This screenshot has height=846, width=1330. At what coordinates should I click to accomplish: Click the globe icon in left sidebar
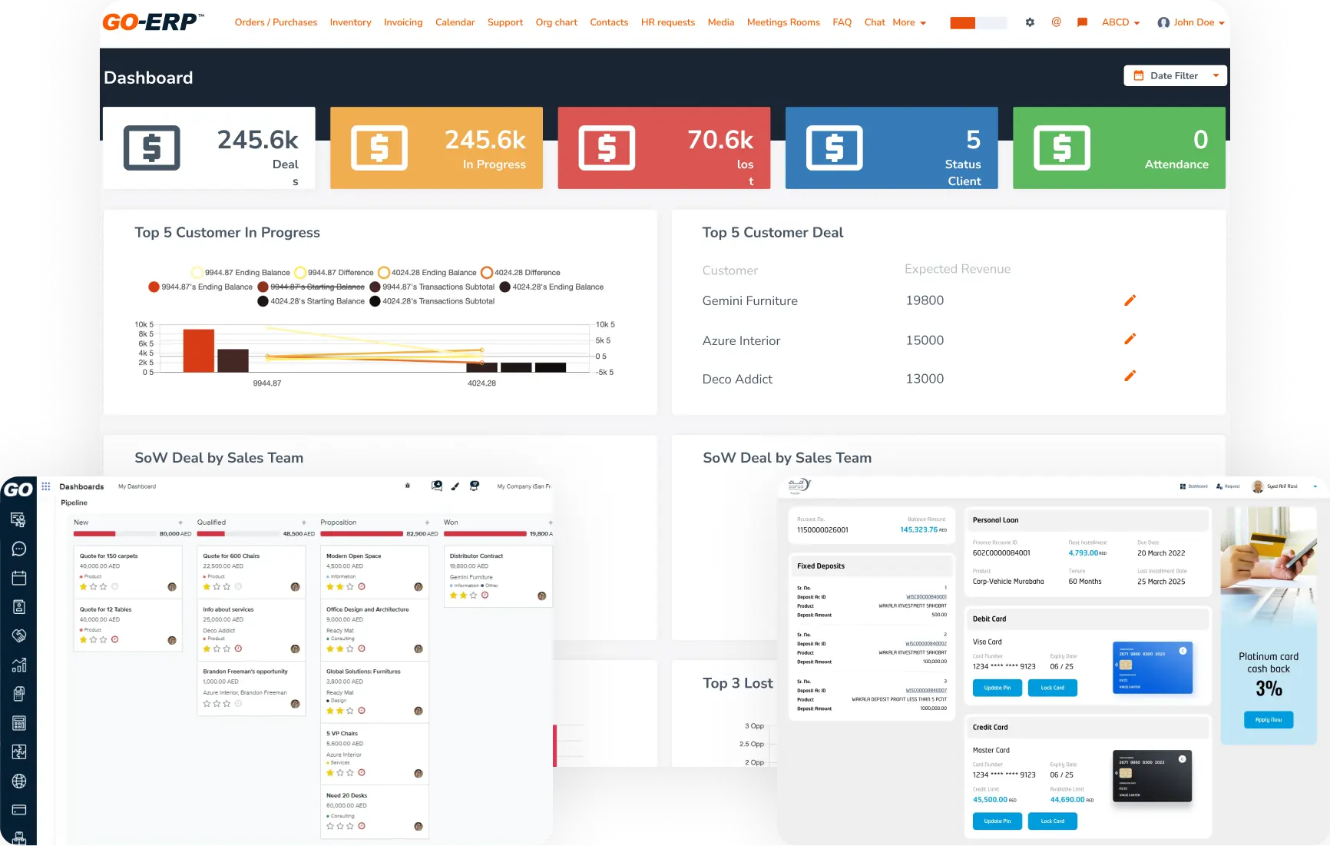[19, 781]
